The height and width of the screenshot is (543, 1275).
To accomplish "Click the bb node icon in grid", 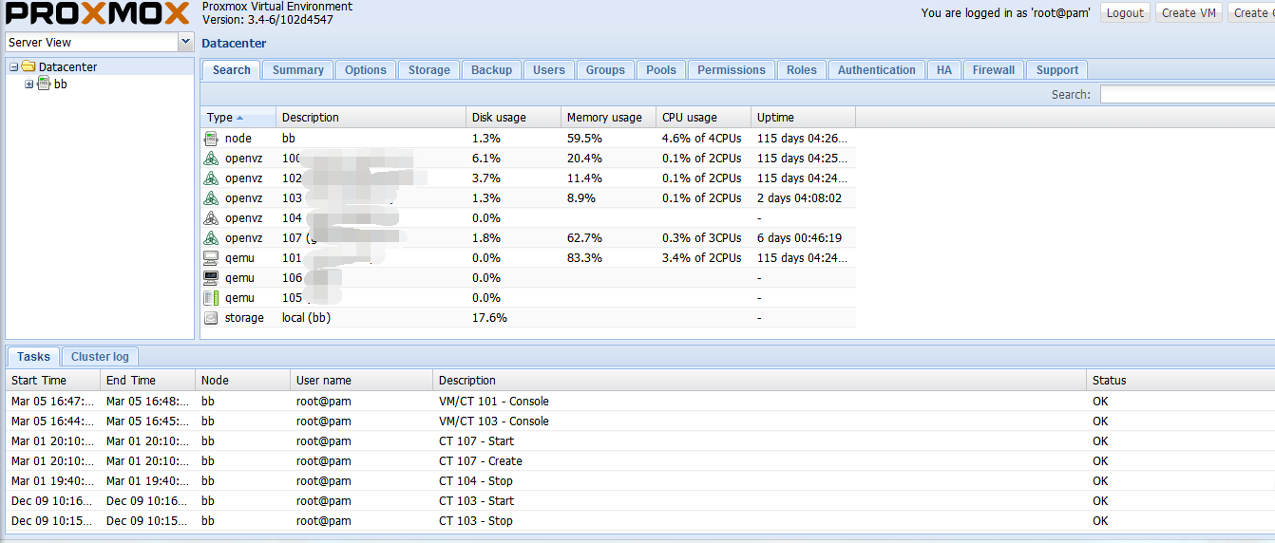I will (x=211, y=139).
